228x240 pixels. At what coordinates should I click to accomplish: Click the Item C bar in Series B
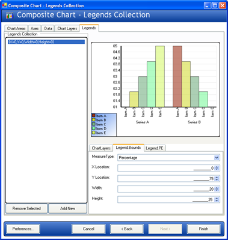coord(195,92)
